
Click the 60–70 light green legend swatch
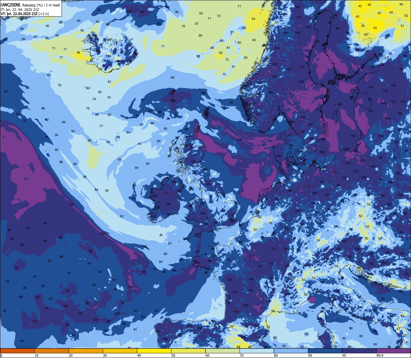point(223,351)
